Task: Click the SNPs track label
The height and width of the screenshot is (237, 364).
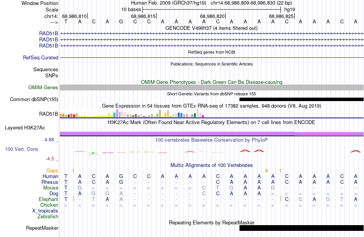Action: pos(52,75)
